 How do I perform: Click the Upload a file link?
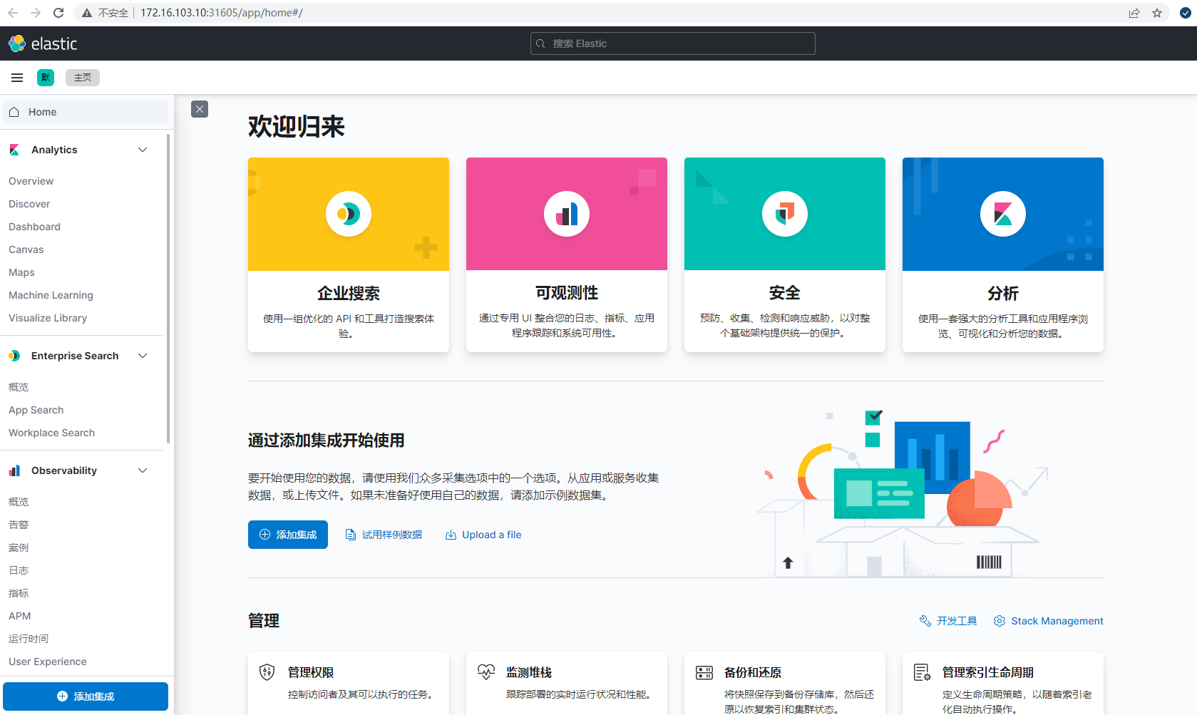click(x=484, y=535)
